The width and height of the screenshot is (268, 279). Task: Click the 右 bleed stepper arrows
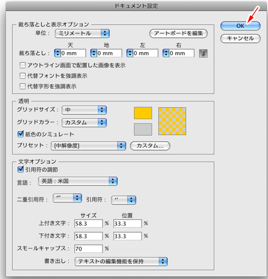(x=166, y=53)
